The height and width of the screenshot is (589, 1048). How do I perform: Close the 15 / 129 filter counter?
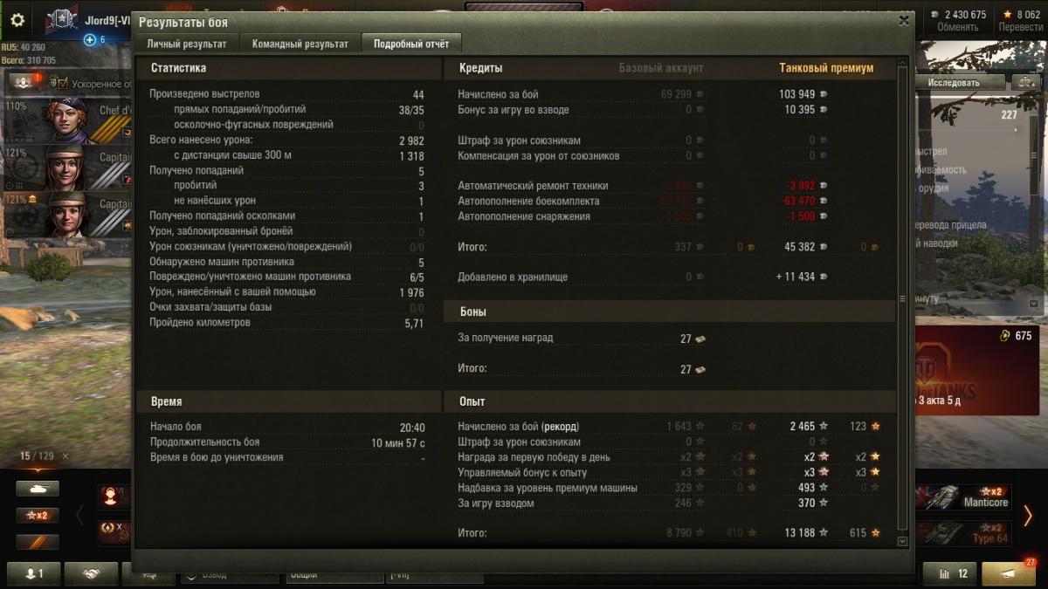(x=65, y=456)
